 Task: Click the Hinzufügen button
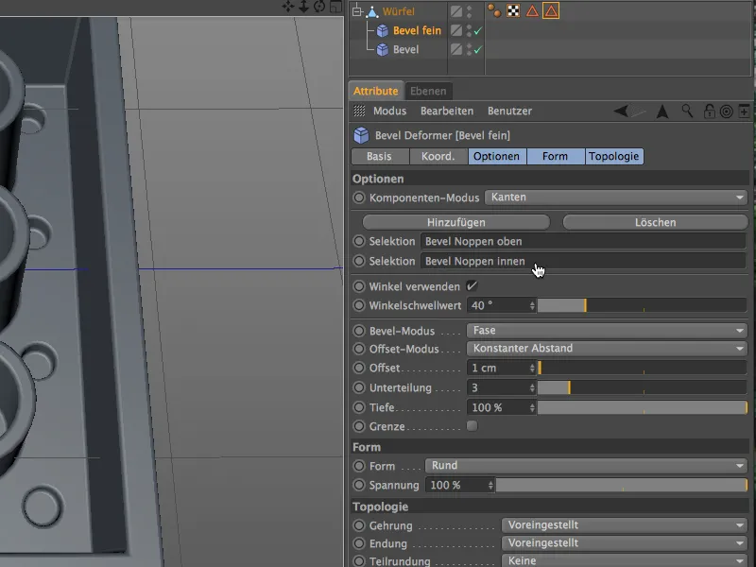pos(456,222)
